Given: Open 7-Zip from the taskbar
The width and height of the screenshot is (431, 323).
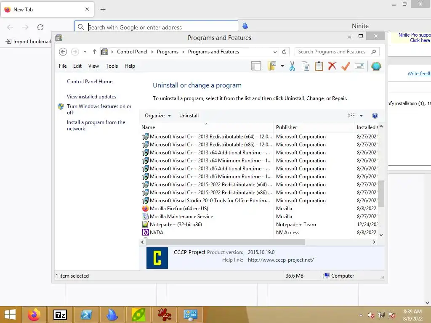Looking at the screenshot, I should (60, 315).
